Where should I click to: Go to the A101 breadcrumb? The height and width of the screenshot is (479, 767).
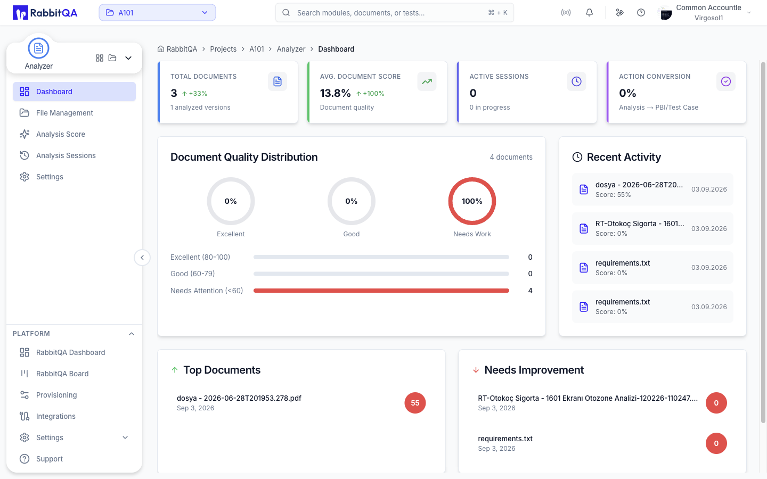[257, 49]
